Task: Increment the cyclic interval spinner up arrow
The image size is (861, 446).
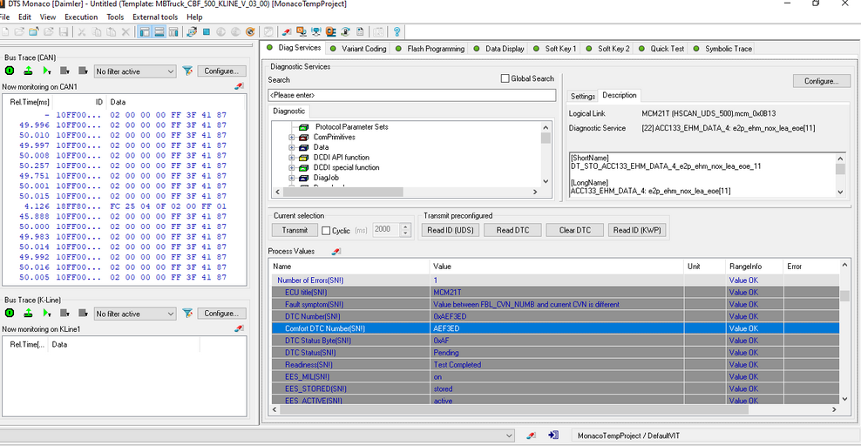Action: tap(406, 226)
